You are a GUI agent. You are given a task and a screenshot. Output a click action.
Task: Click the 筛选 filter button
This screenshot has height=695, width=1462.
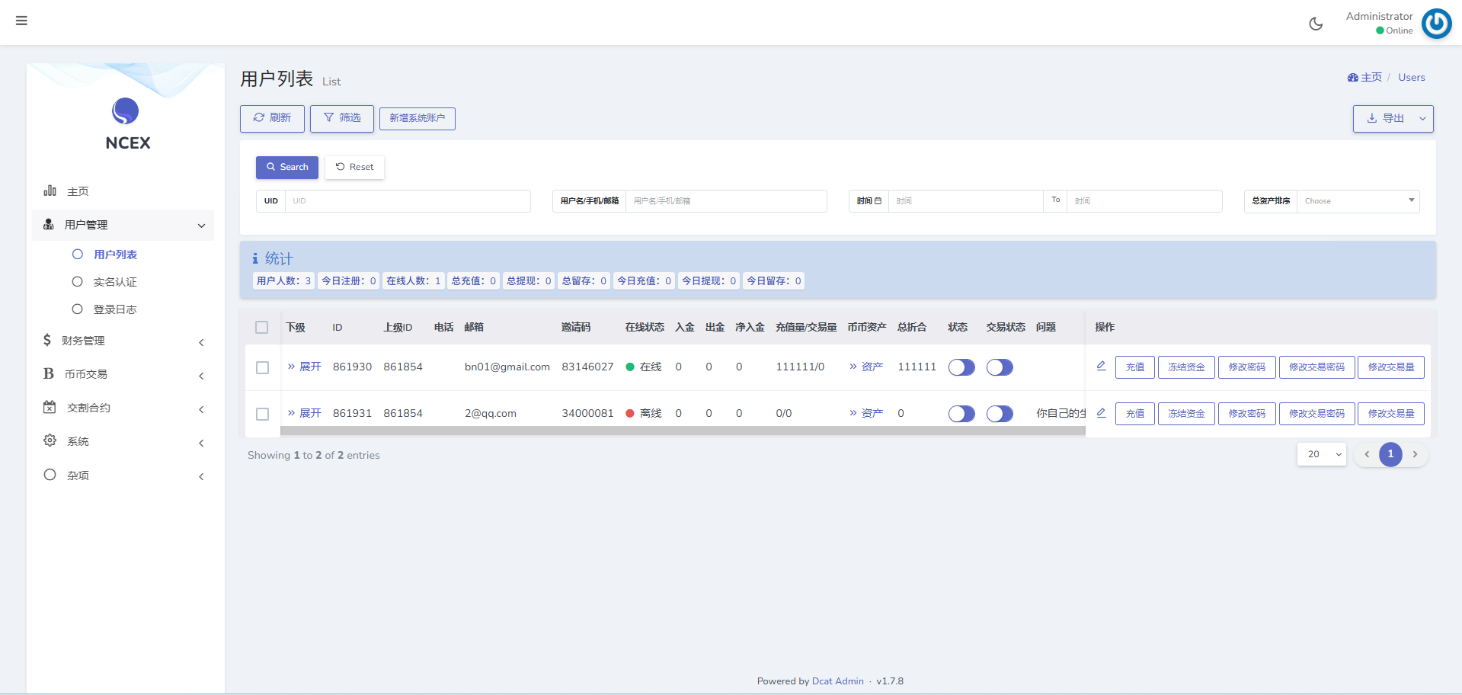point(342,118)
